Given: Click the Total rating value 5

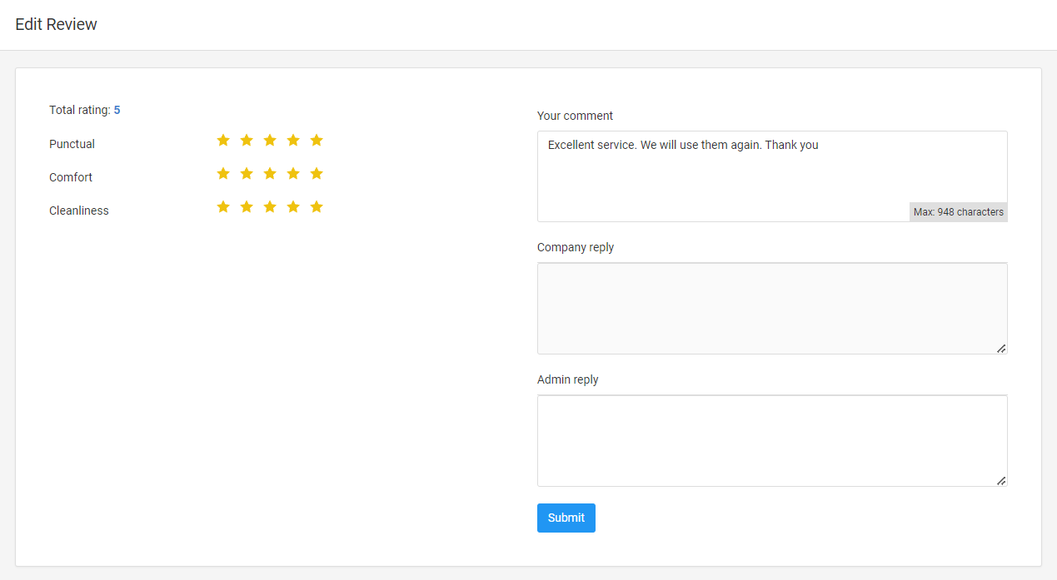Looking at the screenshot, I should [x=117, y=110].
